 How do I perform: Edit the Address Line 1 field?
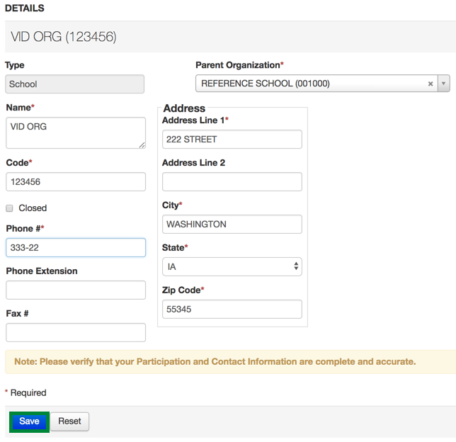(x=232, y=140)
